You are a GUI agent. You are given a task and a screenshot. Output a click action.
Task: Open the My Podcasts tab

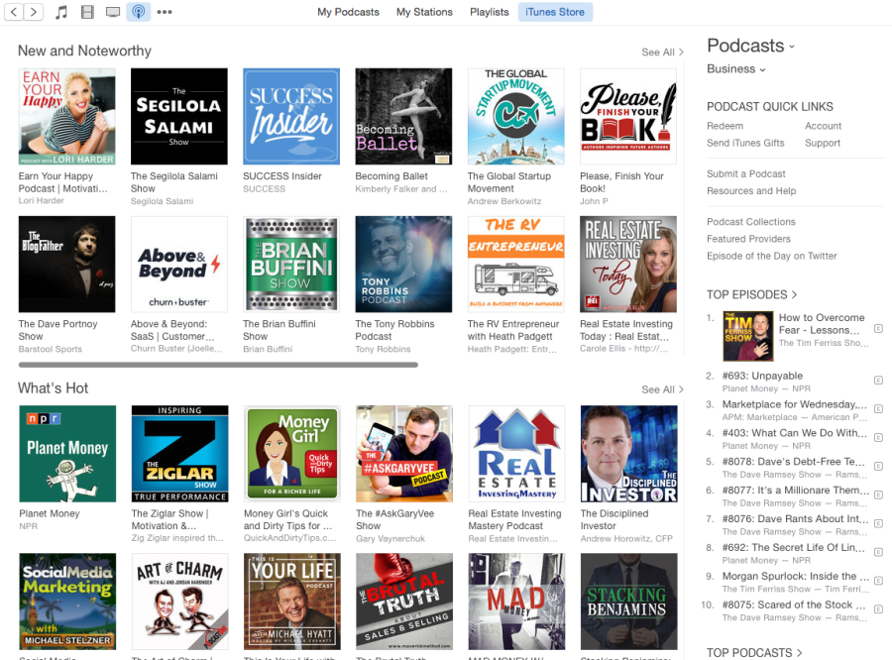point(348,12)
